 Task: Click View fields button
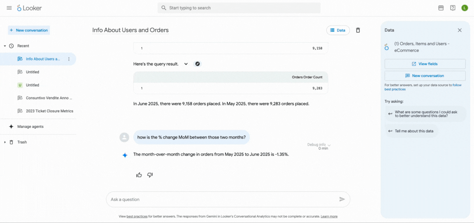(x=425, y=64)
